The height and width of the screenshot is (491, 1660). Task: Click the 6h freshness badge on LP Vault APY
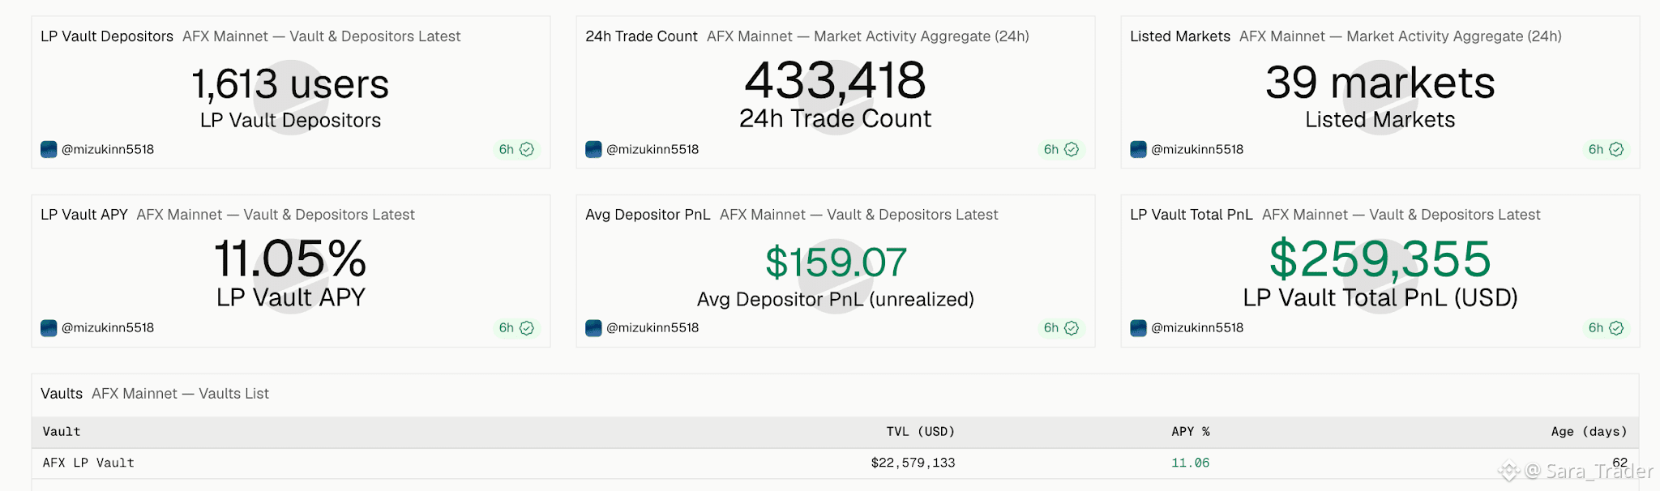(516, 327)
